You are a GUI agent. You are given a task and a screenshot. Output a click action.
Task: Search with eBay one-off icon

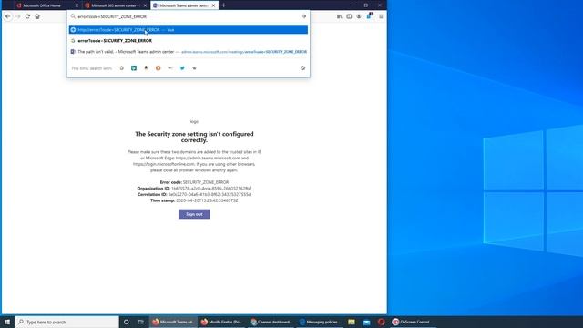click(x=170, y=68)
